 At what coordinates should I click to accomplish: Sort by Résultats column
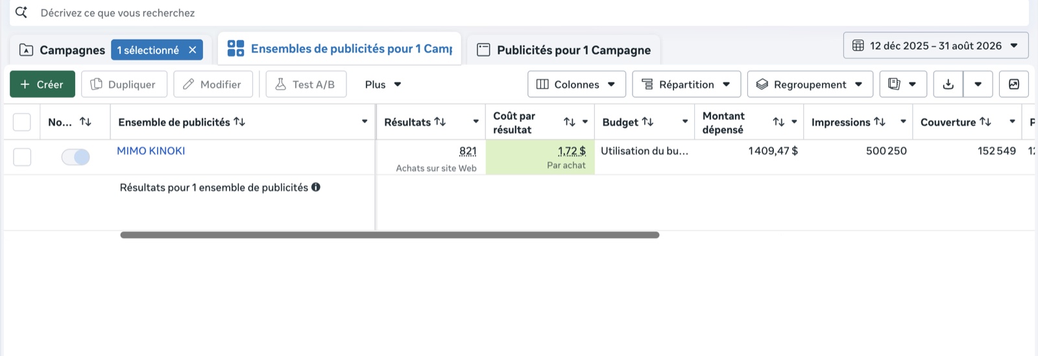pyautogui.click(x=440, y=122)
